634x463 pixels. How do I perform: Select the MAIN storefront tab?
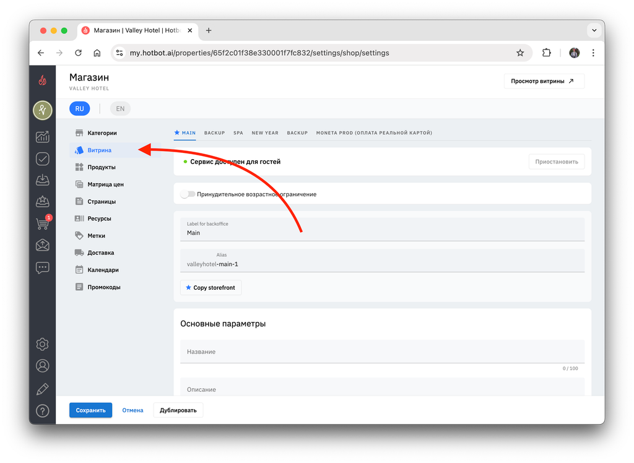point(185,133)
